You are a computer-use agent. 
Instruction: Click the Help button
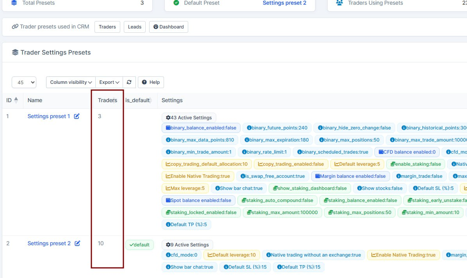pyautogui.click(x=151, y=82)
